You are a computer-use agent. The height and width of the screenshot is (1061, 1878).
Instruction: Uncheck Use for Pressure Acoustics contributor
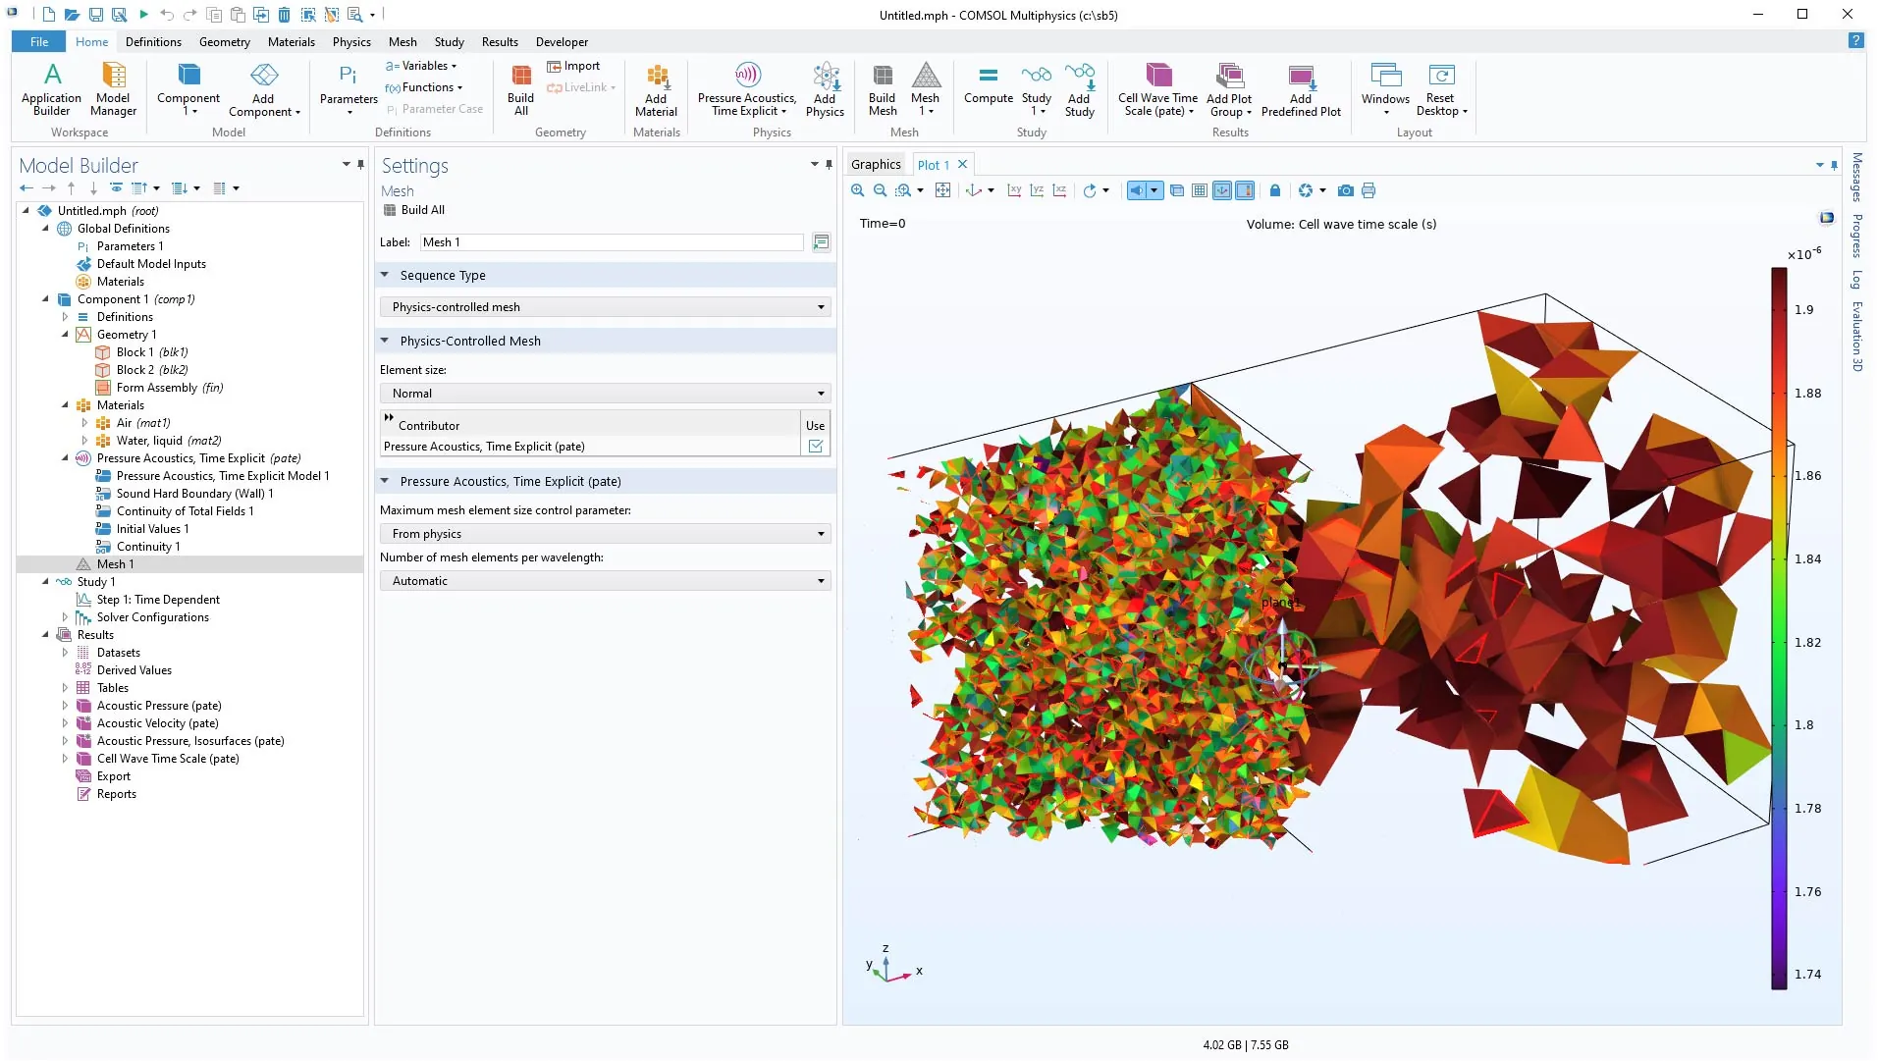pyautogui.click(x=815, y=447)
